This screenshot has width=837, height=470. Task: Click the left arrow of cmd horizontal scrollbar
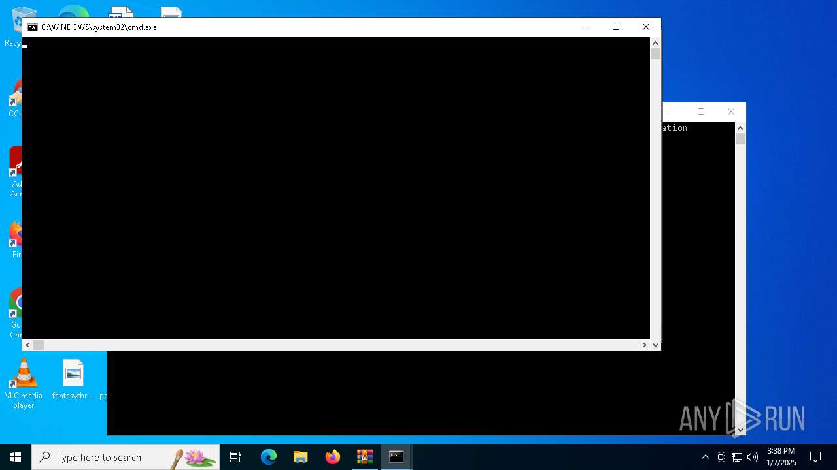coord(27,345)
